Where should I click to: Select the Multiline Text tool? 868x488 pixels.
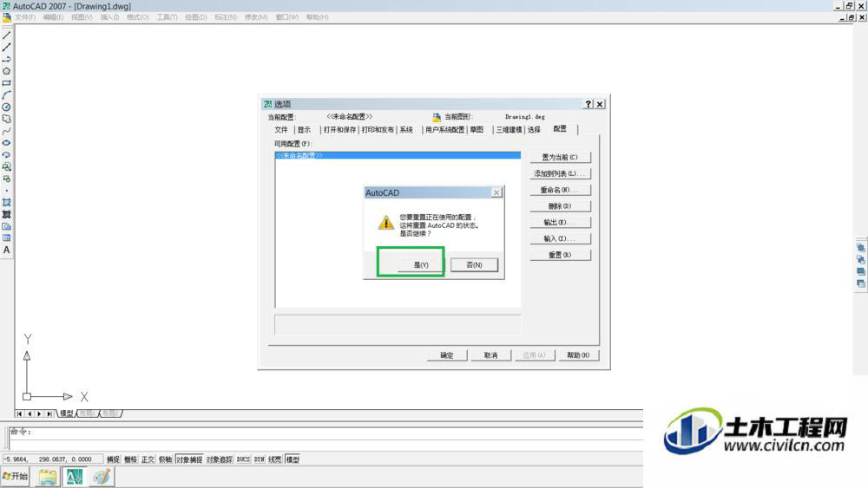7,250
